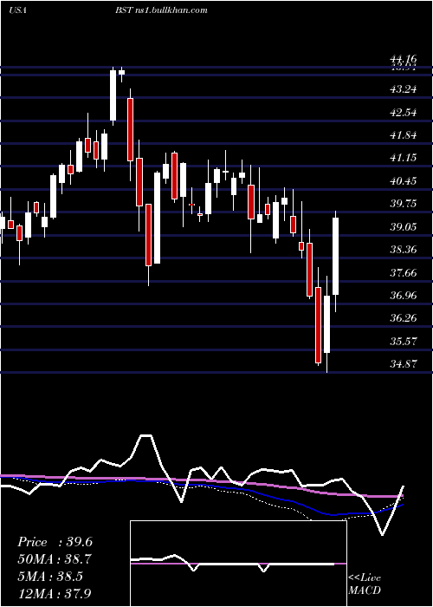
Task: Click the 42.54 price axis label
Action: coord(404,113)
